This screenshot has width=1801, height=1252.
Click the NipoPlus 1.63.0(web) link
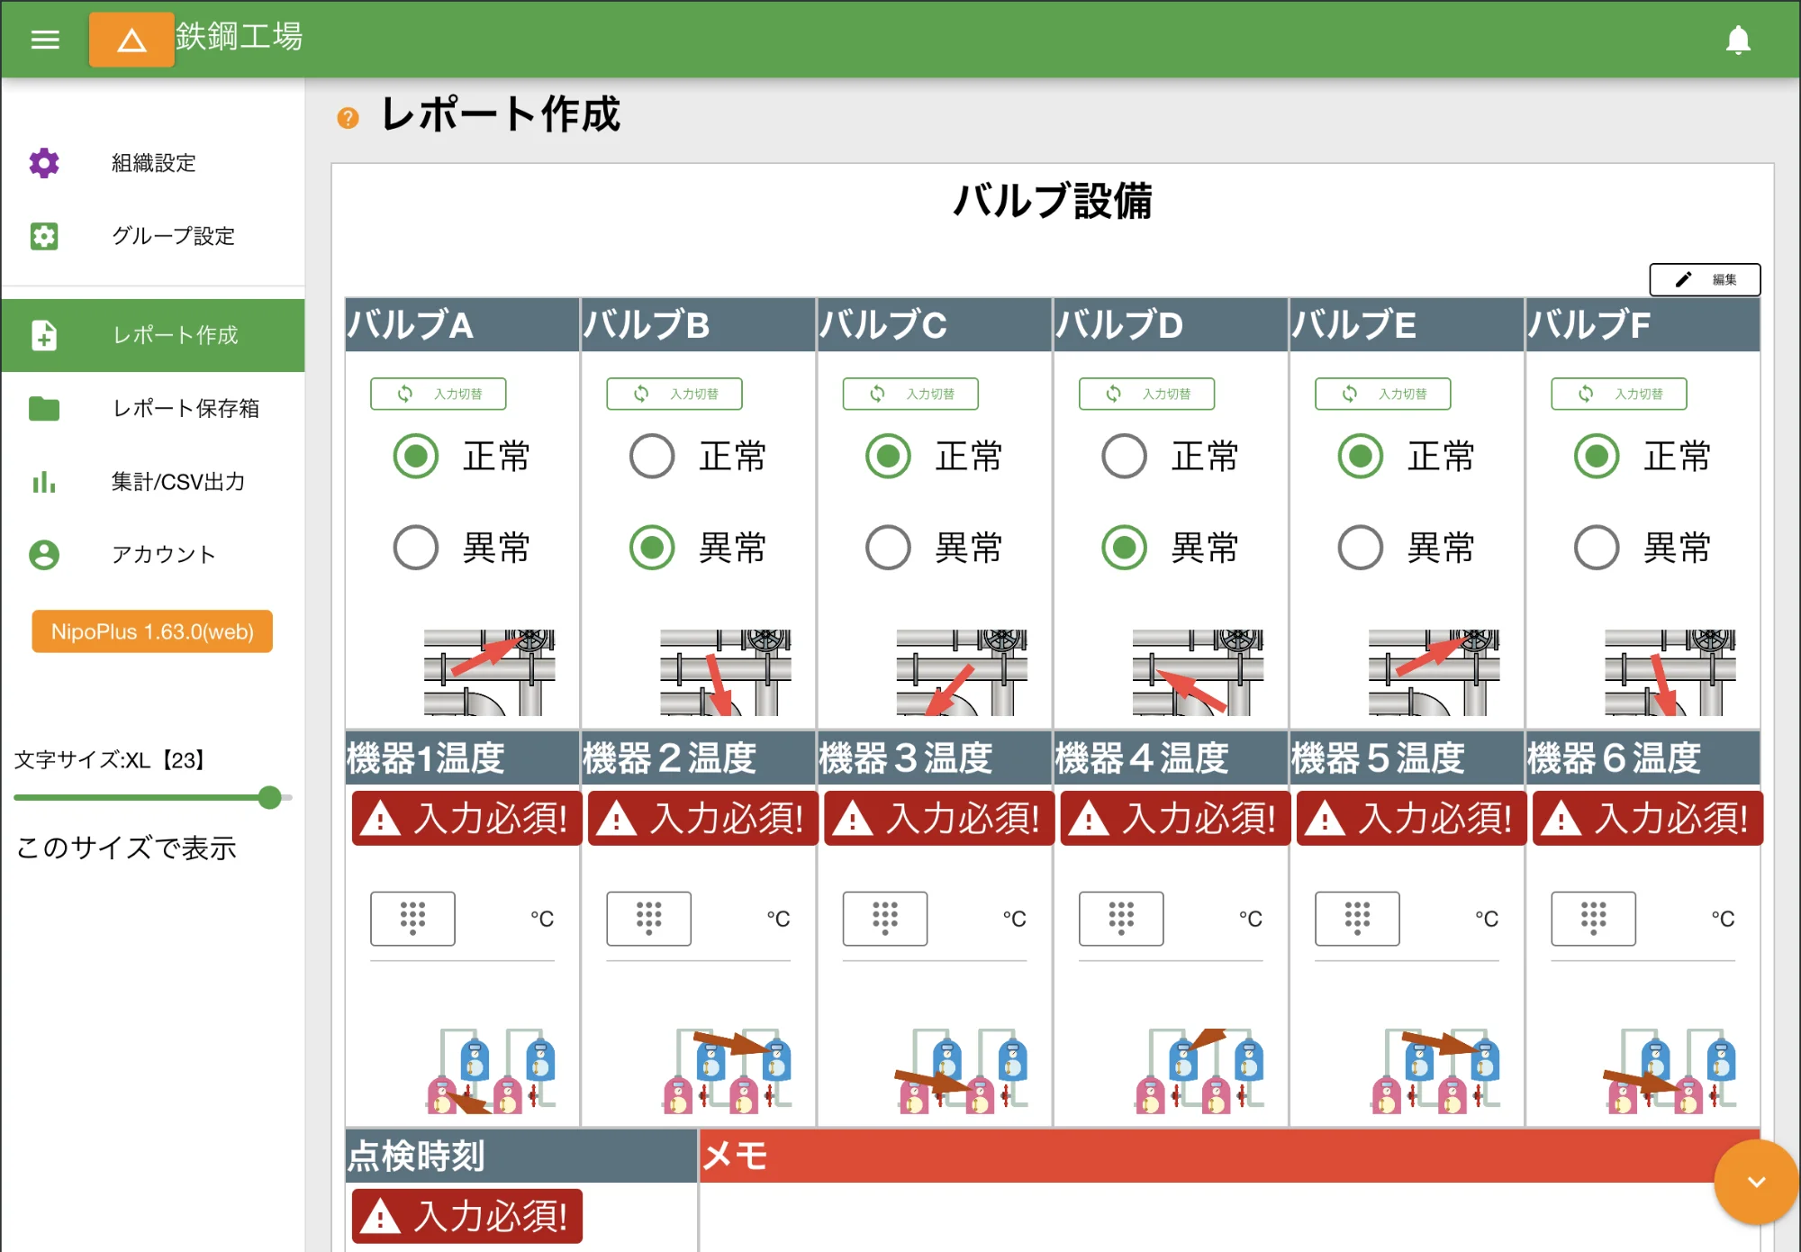pos(151,631)
